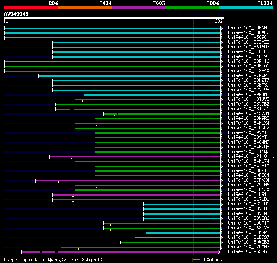Select the UniRef100_B9HTA1 label

[248, 66]
